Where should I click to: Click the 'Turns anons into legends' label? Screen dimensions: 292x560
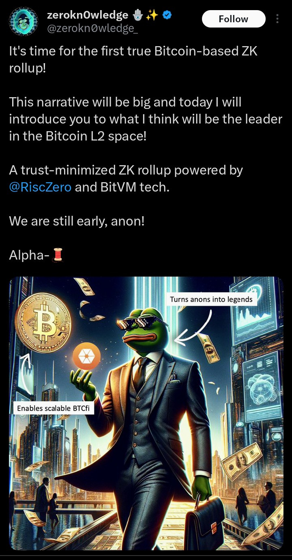coord(211,300)
